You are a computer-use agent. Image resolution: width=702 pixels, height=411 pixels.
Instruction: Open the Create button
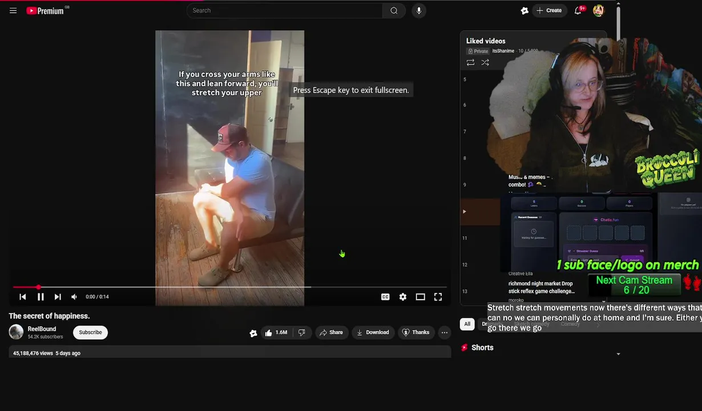(x=549, y=10)
